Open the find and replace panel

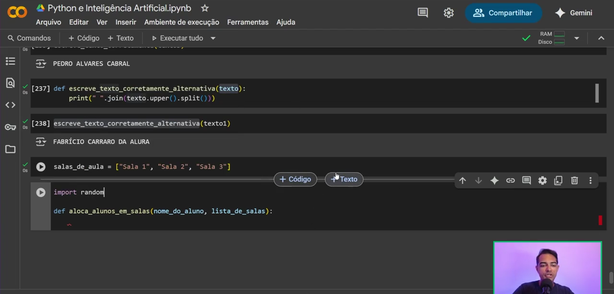10,83
